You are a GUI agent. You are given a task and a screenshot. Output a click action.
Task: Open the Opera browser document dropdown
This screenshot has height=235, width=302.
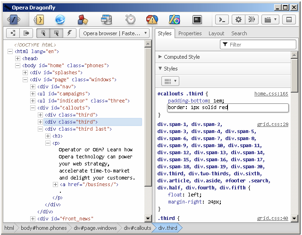114,33
